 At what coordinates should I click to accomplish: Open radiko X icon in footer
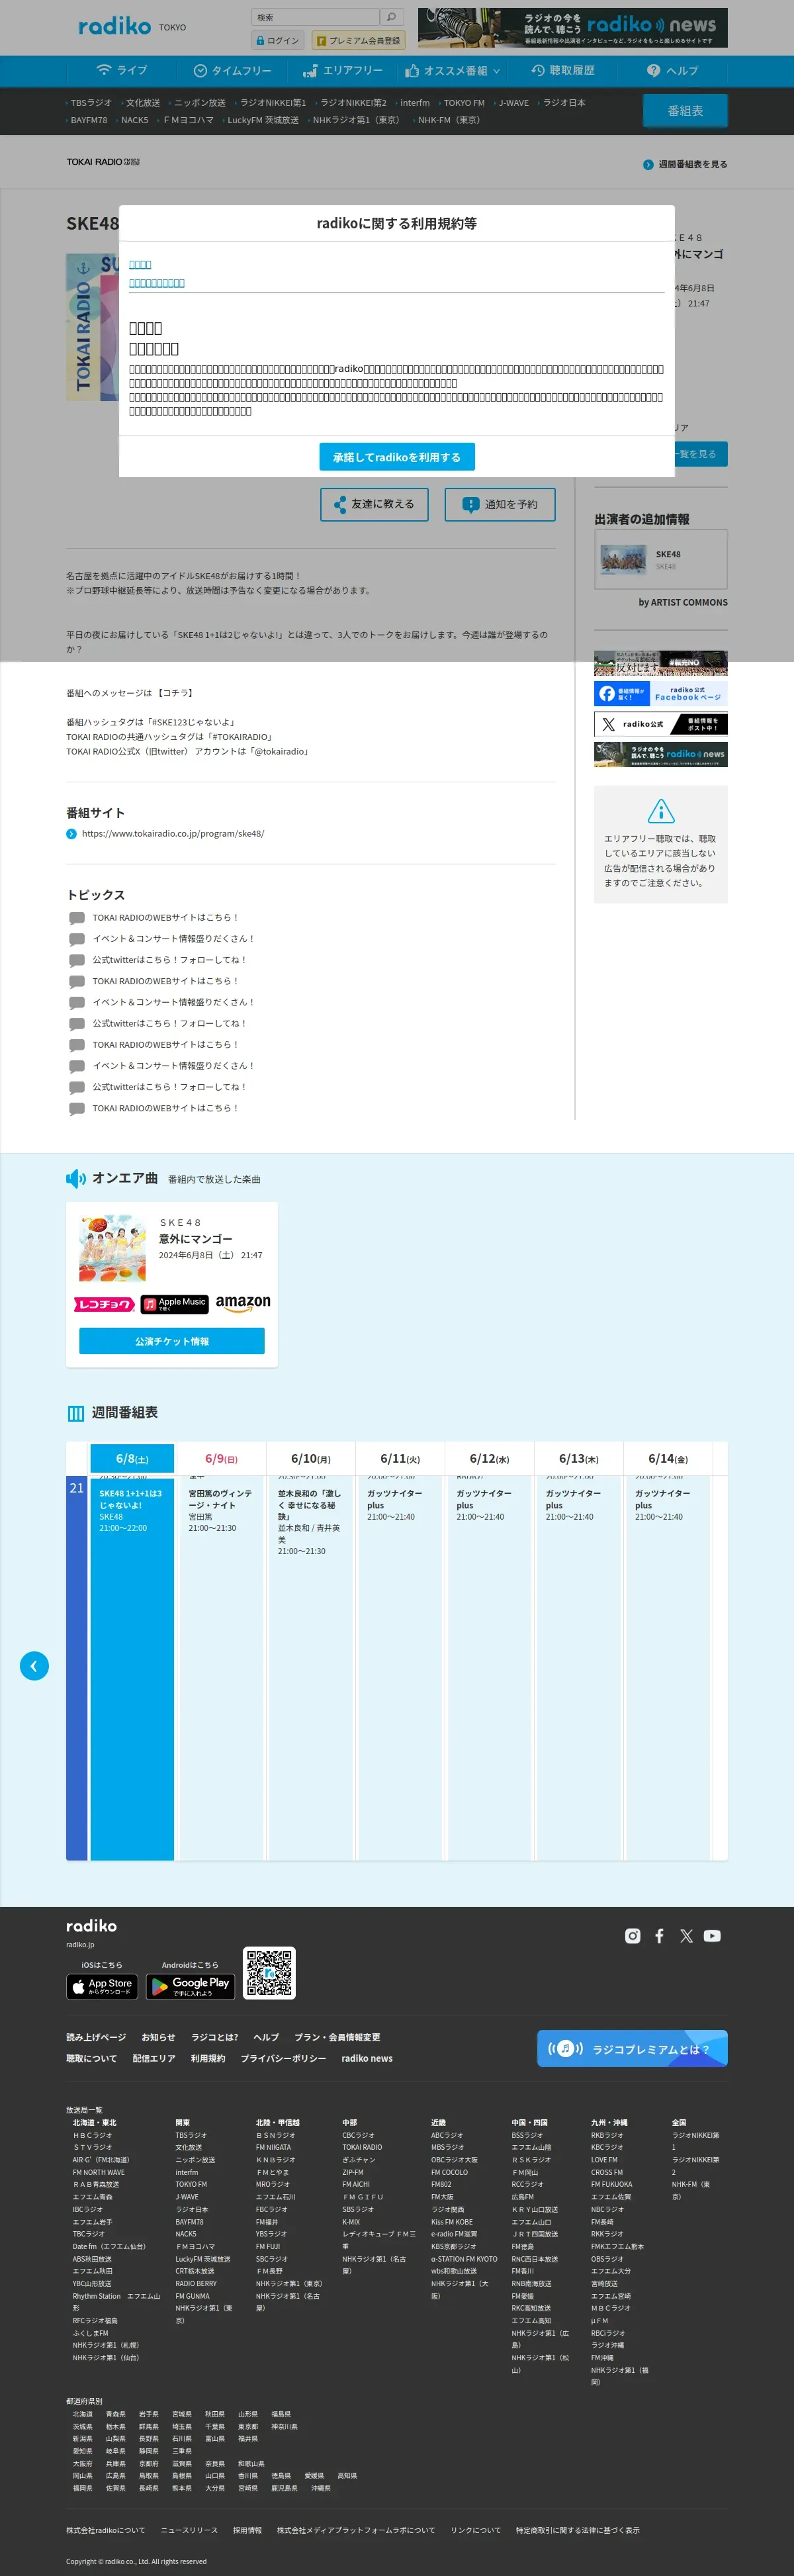pos(686,1936)
